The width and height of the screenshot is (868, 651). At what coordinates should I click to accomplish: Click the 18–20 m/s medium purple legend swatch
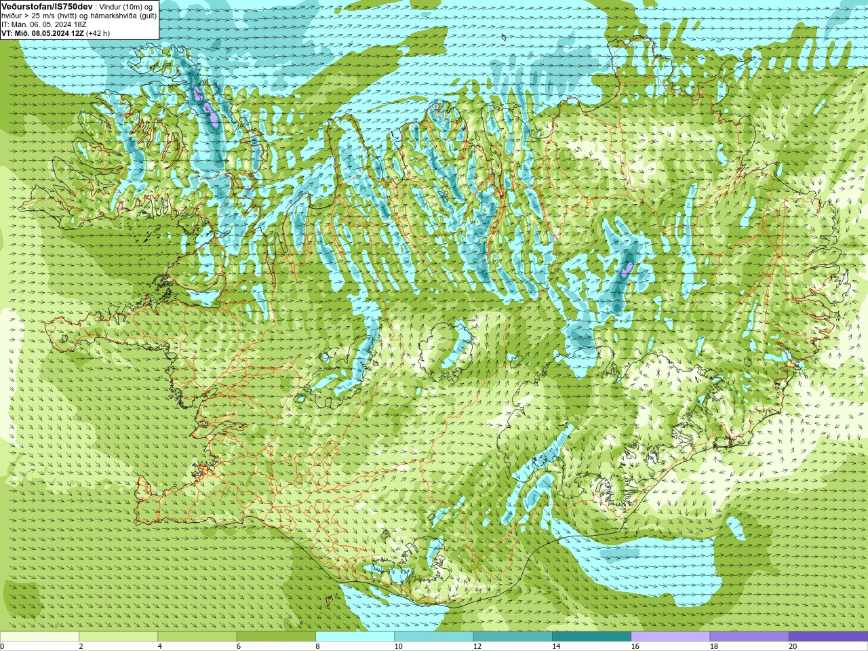tap(749, 637)
